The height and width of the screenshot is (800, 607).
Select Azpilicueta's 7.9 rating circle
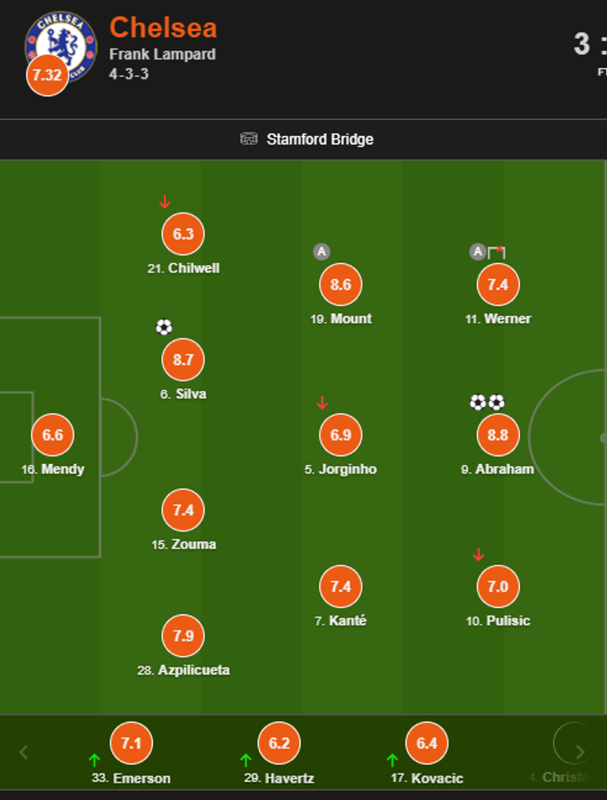[183, 636]
